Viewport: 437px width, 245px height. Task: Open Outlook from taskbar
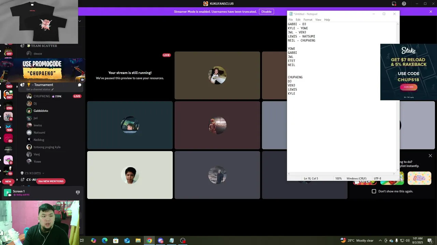[x=127, y=241]
